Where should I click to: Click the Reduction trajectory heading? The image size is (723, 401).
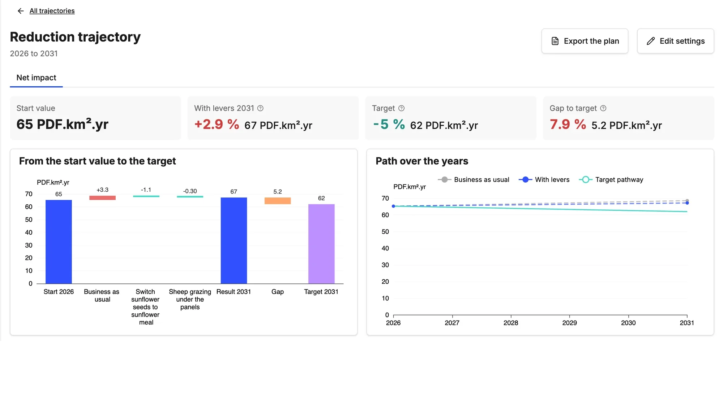(x=75, y=37)
